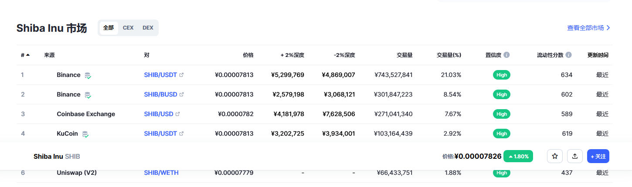Open Binance source in the SHIB/USDT row
Viewport: 632px width, 187px height.
(68, 75)
